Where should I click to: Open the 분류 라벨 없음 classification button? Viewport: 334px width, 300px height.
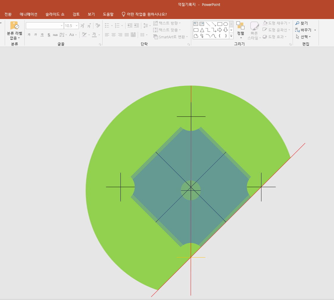coord(15,31)
